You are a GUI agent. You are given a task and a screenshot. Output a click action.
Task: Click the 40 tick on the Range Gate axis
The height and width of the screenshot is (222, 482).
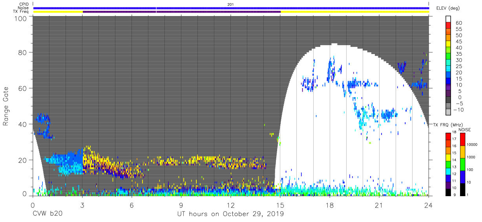(x=23, y=124)
